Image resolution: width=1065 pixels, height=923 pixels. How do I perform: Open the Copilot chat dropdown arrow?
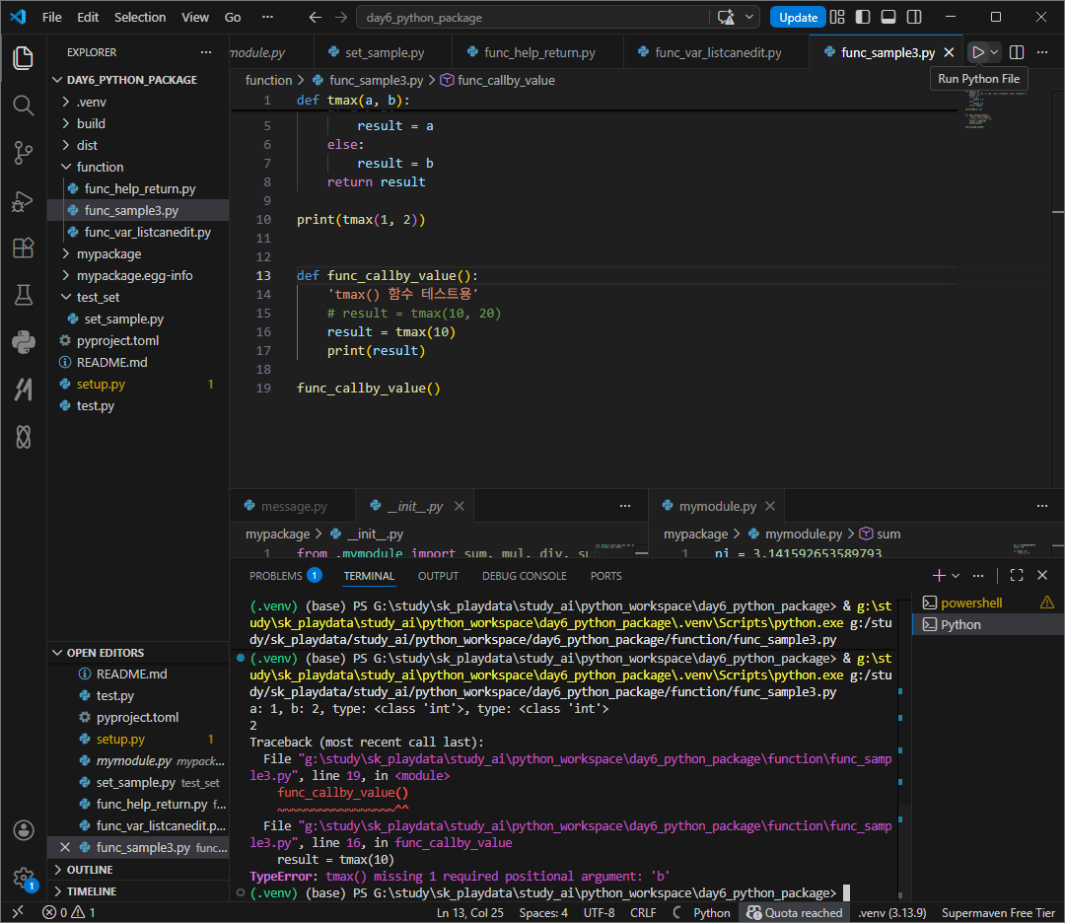click(x=749, y=17)
